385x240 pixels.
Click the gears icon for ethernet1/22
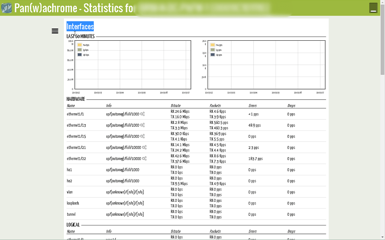pyautogui.click(x=144, y=159)
